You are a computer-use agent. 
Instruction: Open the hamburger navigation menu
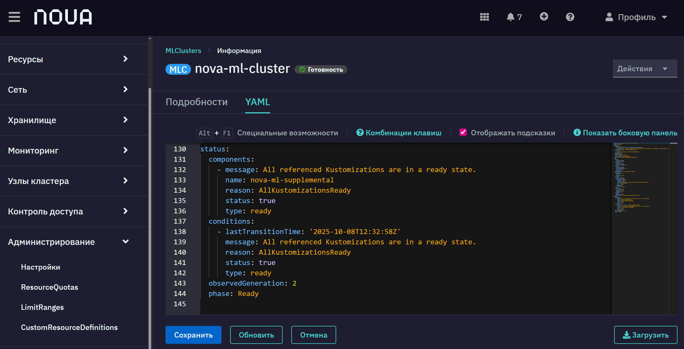14,17
